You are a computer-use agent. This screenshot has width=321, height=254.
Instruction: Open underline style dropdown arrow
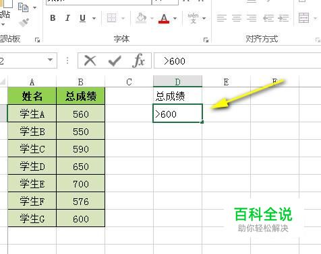click(94, 18)
